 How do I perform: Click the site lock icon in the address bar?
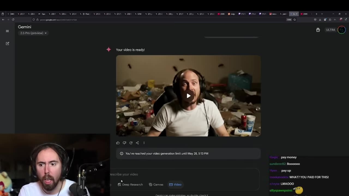pyautogui.click(x=37, y=20)
